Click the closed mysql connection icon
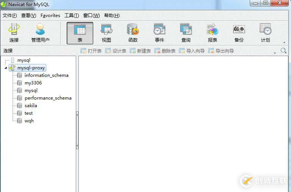This screenshot has height=192, width=291. pos(13,60)
